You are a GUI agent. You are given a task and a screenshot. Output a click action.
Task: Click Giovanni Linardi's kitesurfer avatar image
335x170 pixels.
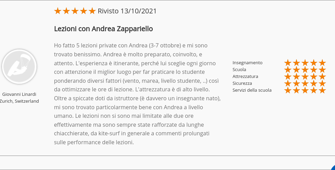coord(19,67)
